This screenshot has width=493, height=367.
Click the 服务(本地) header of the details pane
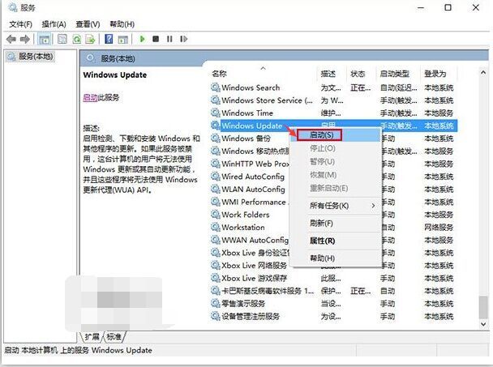[118, 58]
